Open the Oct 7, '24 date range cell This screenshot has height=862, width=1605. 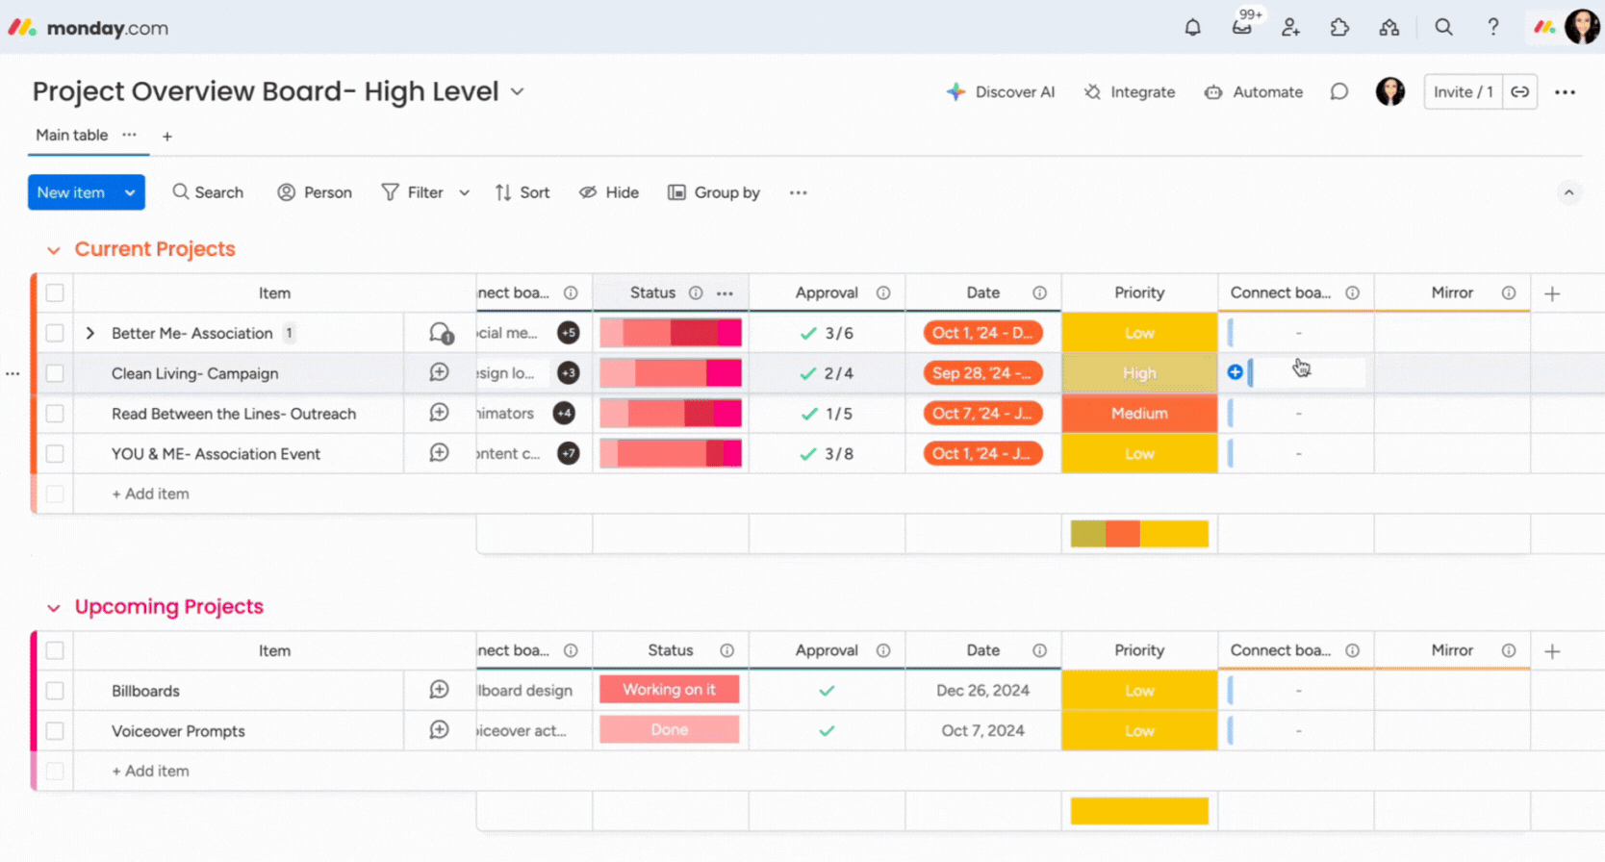tap(982, 414)
